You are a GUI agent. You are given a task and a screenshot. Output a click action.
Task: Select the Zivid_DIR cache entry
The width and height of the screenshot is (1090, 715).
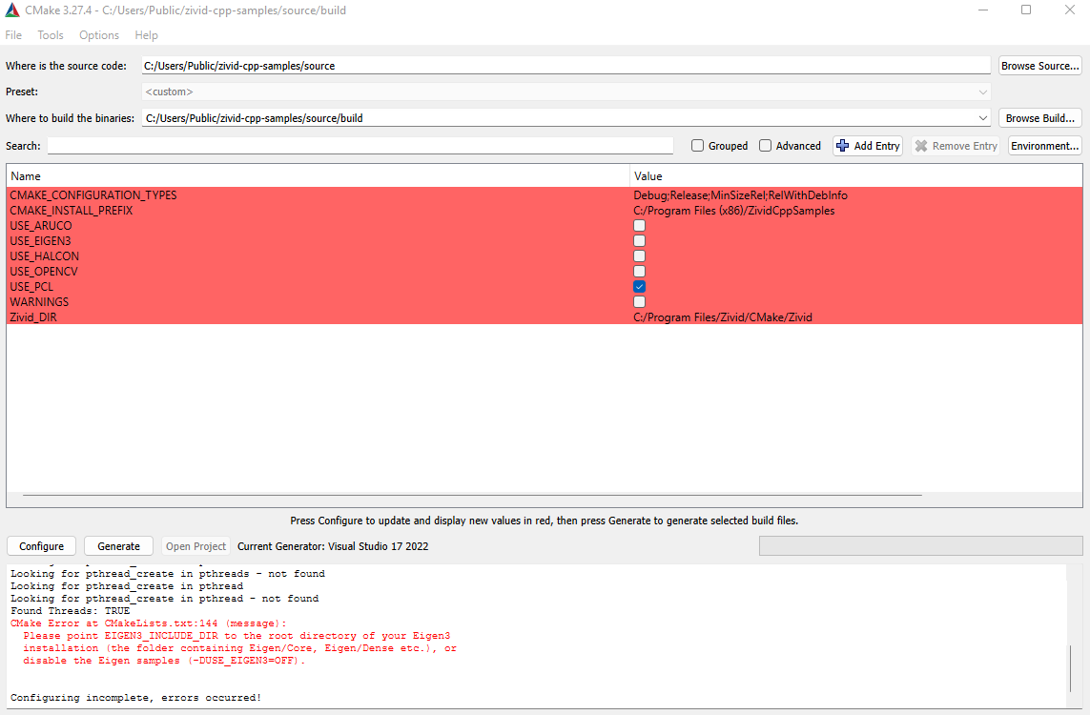coord(33,317)
